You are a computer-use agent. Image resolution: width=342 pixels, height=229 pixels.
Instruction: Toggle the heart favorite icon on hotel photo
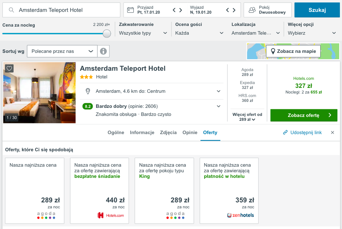9,68
